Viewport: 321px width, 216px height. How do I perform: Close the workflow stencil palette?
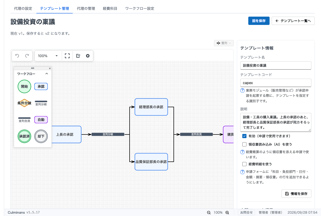(50, 68)
